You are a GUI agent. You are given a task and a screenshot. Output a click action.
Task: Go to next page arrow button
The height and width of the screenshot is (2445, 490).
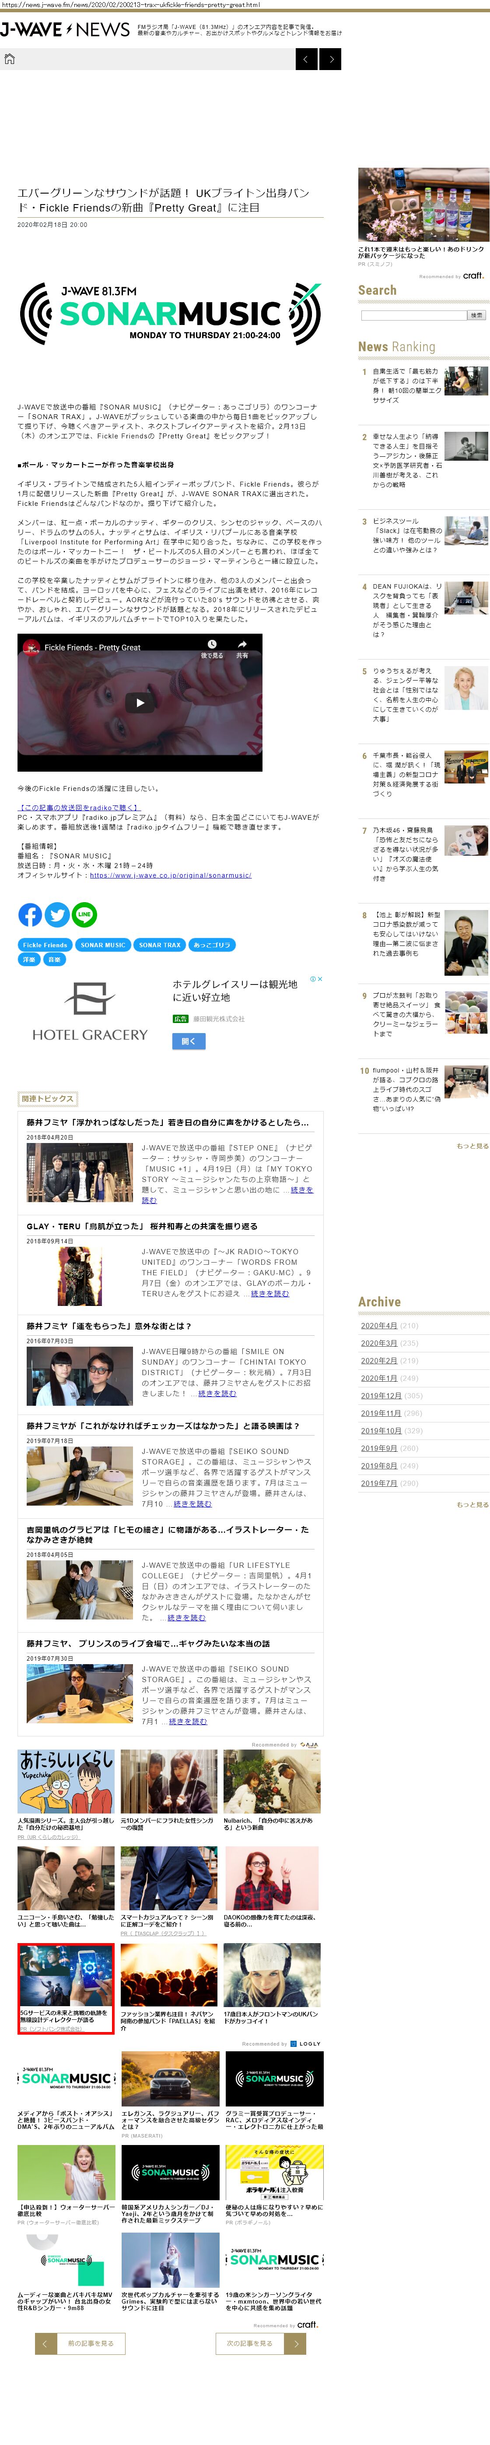click(330, 59)
